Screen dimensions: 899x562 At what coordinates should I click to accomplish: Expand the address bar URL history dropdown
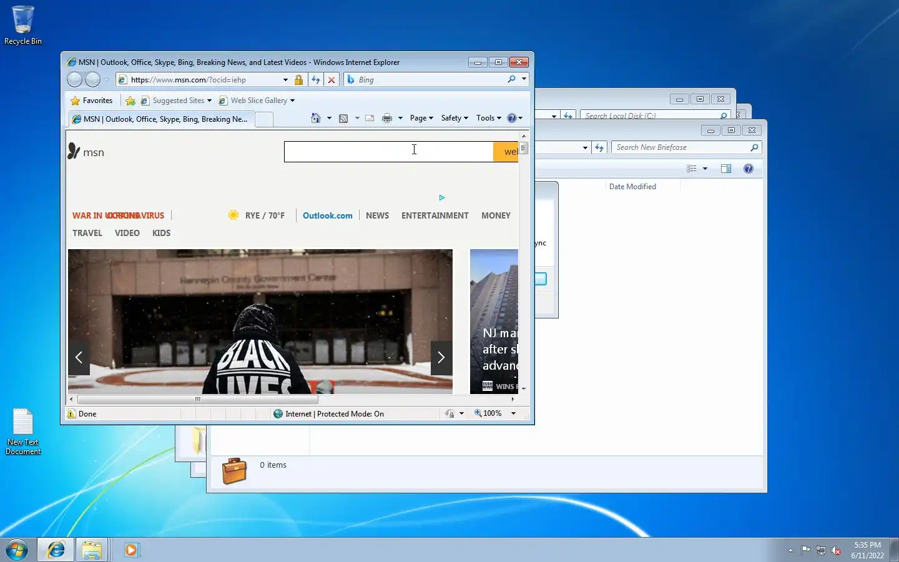pos(285,80)
